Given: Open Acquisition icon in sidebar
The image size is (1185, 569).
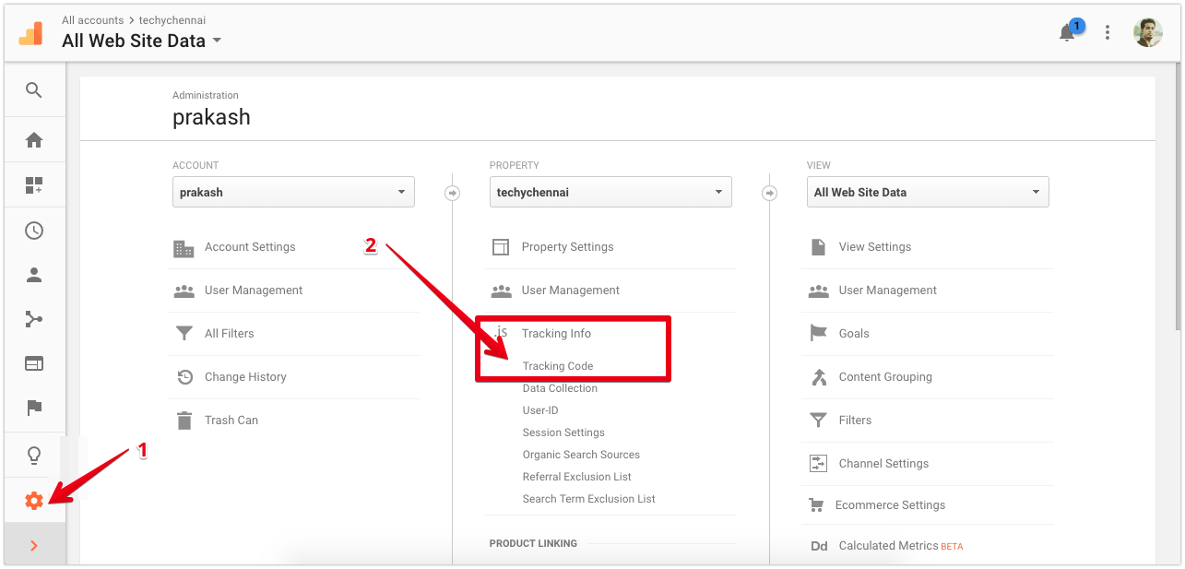Looking at the screenshot, I should (x=34, y=319).
